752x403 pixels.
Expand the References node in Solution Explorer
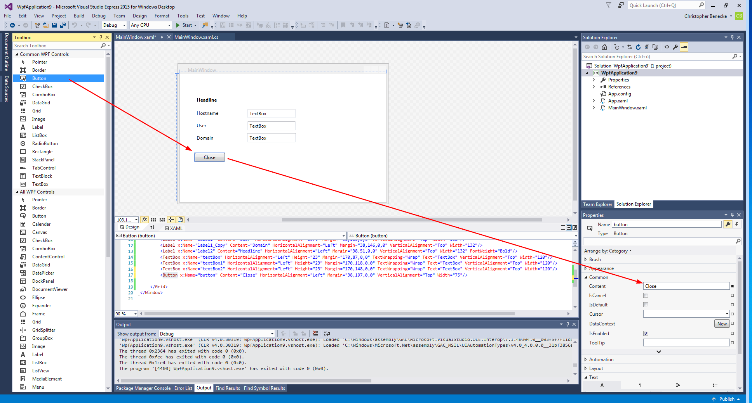tap(594, 87)
